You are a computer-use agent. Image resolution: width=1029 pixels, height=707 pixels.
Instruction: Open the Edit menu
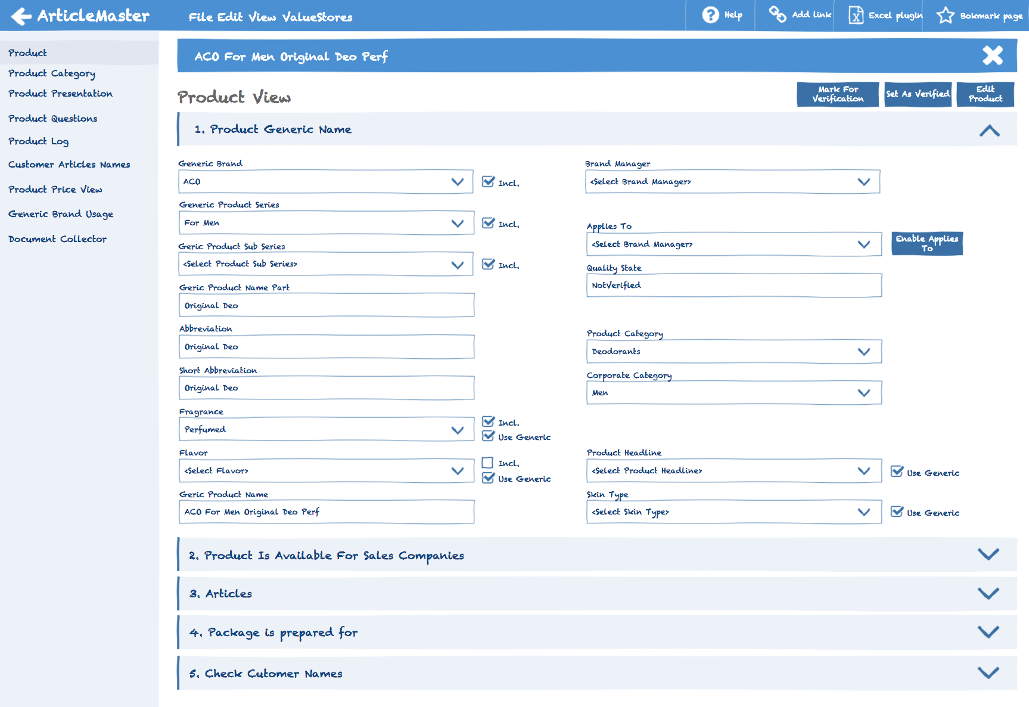[x=230, y=17]
